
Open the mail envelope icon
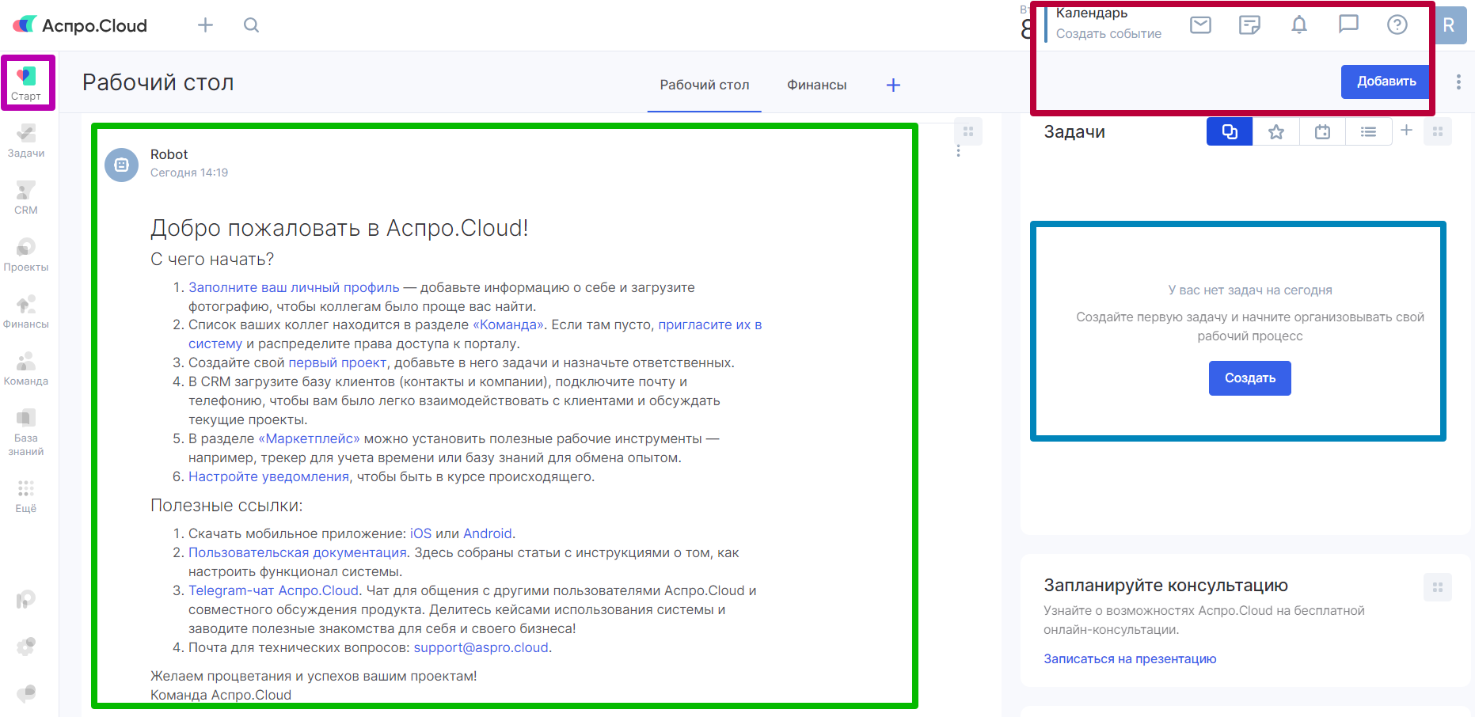(1200, 25)
